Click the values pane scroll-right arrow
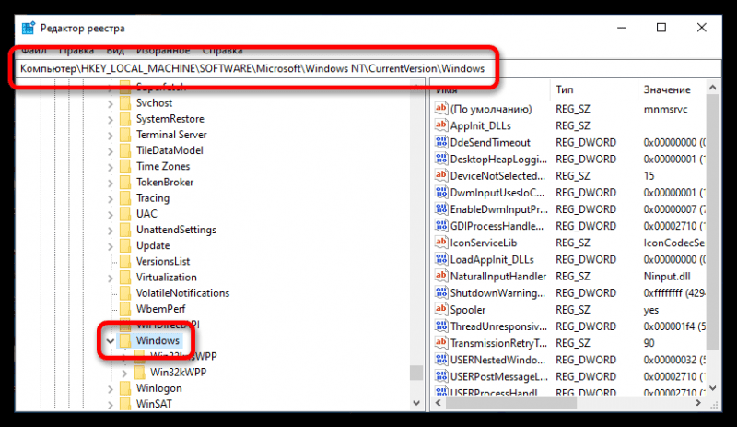Viewport: 737px width, 427px height. coord(698,403)
